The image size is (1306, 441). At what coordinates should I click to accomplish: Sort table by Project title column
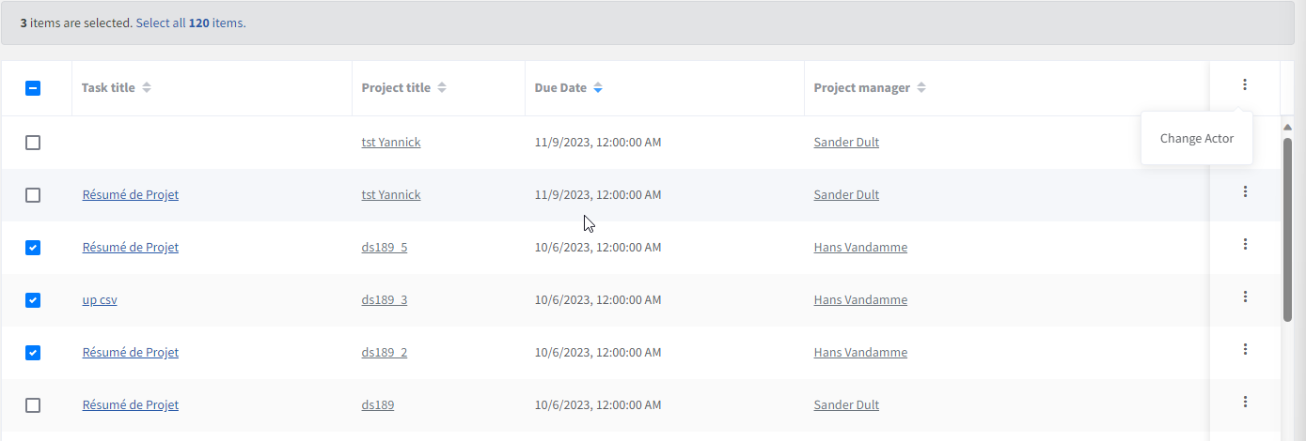coord(442,88)
